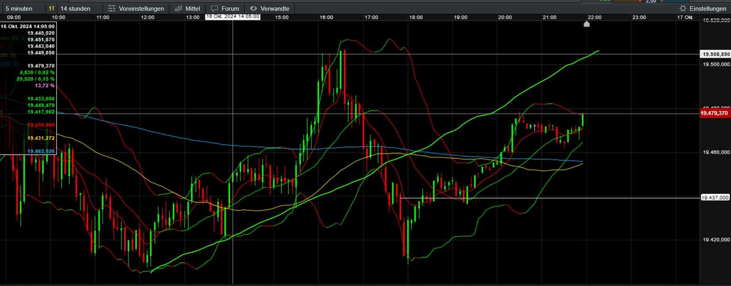This screenshot has height=286, width=731.
Task: Select the gray triangle marker below the time axis
Action: pos(587,24)
